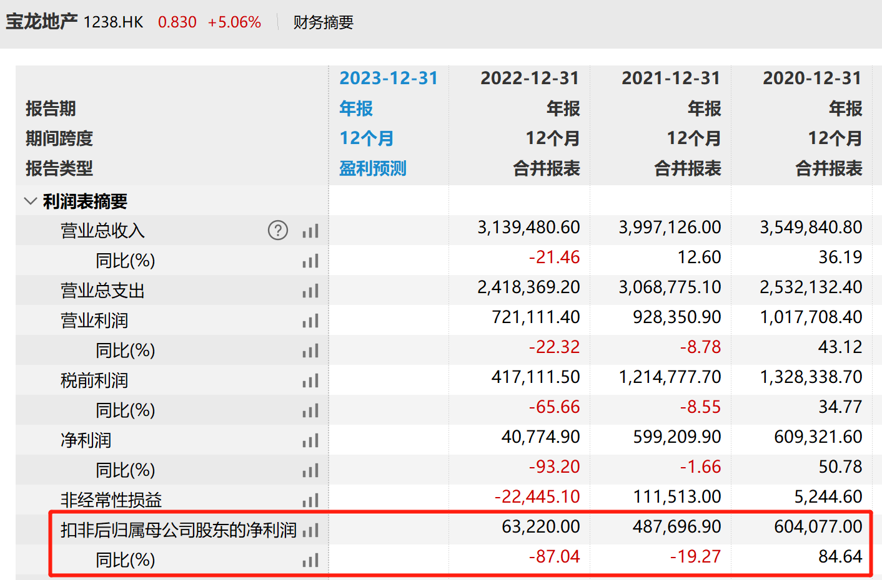
Task: Click the red value -65.66
Action: click(x=555, y=407)
